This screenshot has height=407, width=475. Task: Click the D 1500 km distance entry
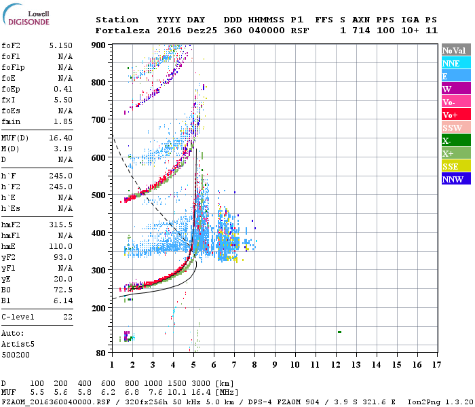click(177, 383)
